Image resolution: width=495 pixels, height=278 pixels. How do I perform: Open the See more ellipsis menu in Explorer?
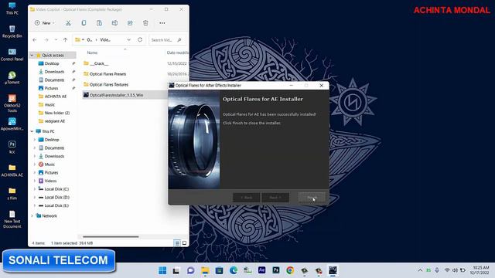[x=162, y=23]
